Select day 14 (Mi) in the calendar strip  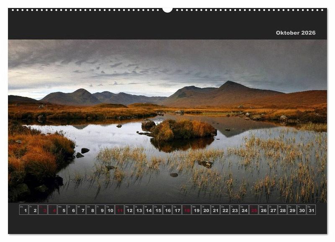149,210
